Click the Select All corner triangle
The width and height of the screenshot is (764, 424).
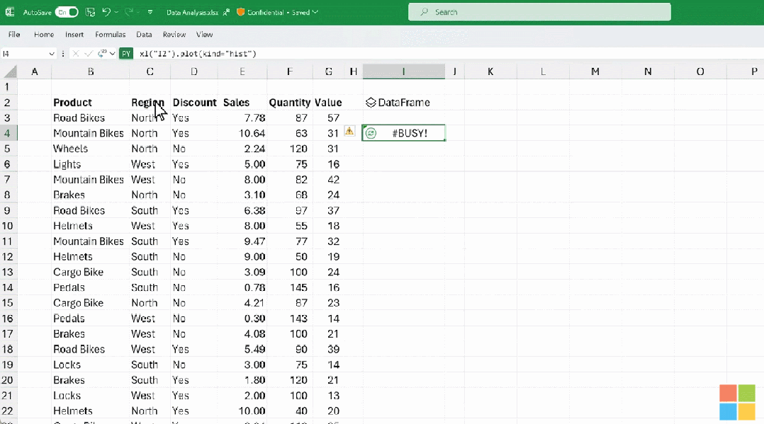point(9,71)
